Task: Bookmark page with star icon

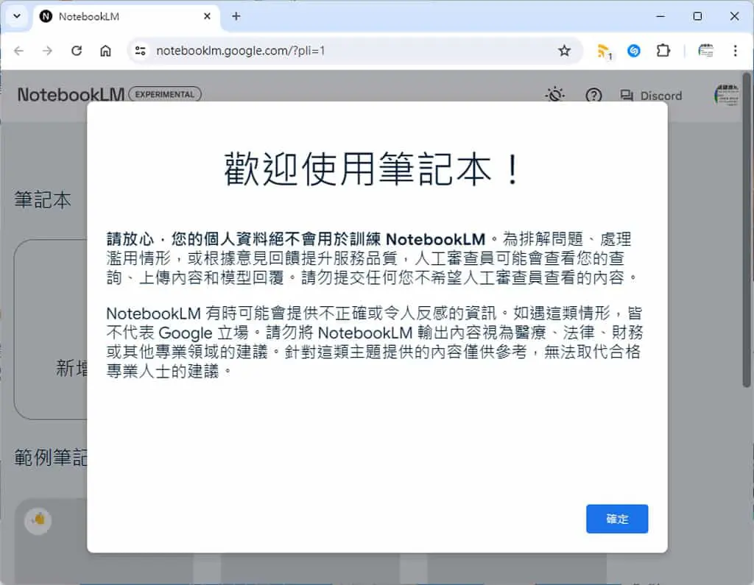Action: point(564,51)
